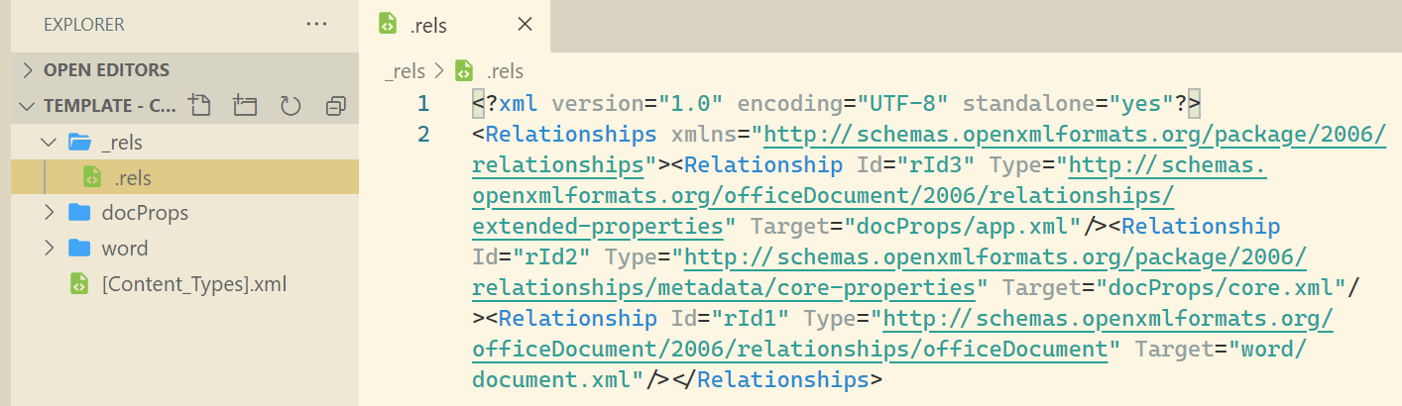Expand the word folder
This screenshot has height=406, width=1402.
click(48, 249)
